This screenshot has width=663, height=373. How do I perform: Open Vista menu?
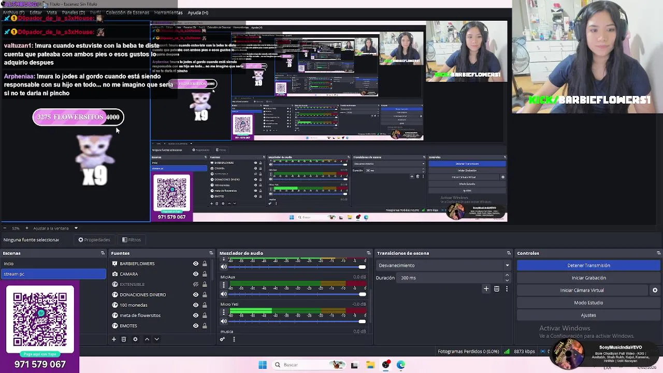pyautogui.click(x=52, y=12)
